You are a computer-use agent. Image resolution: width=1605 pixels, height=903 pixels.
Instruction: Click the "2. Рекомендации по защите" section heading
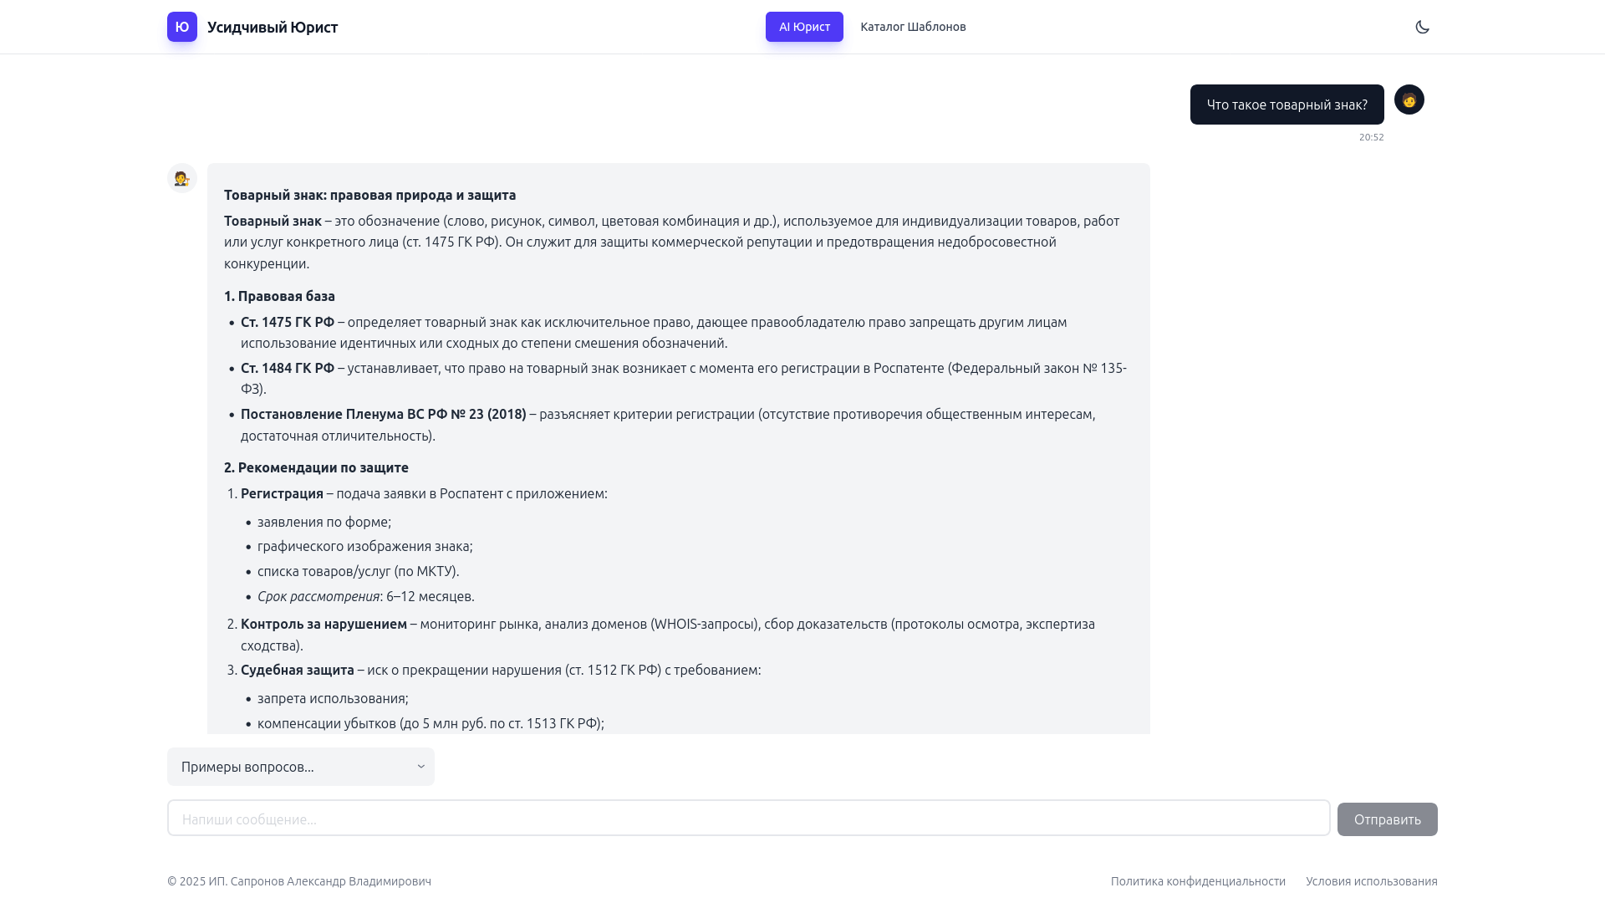pyautogui.click(x=316, y=467)
